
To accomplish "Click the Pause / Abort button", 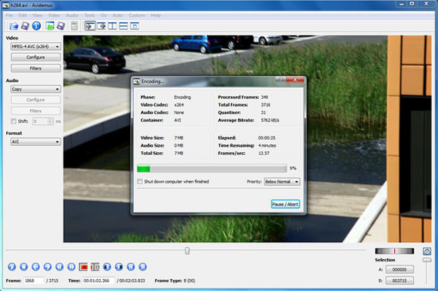I will [285, 204].
